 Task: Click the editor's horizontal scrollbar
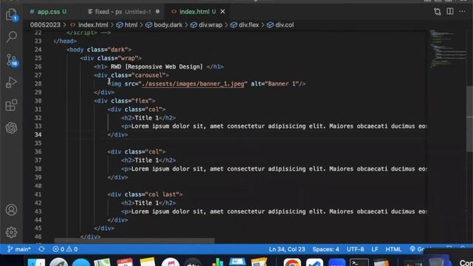(135, 241)
